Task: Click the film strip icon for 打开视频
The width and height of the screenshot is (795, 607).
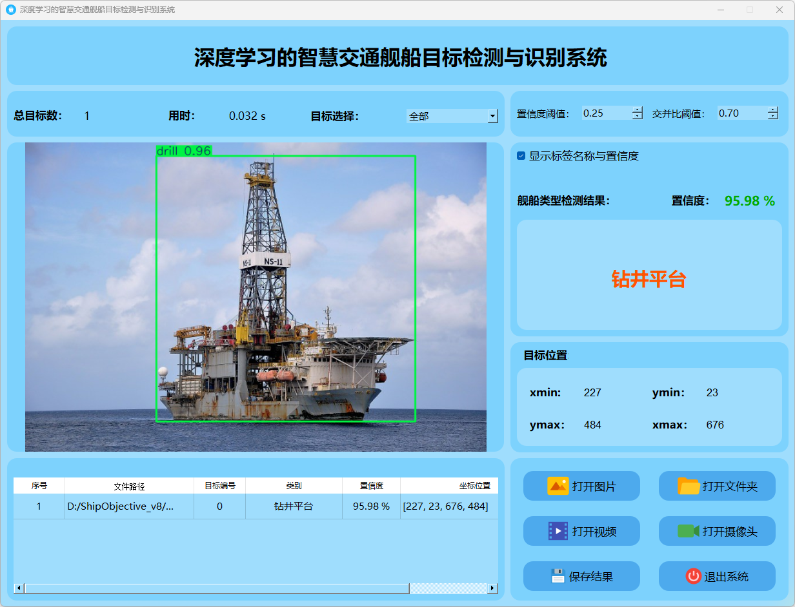Action: click(558, 531)
